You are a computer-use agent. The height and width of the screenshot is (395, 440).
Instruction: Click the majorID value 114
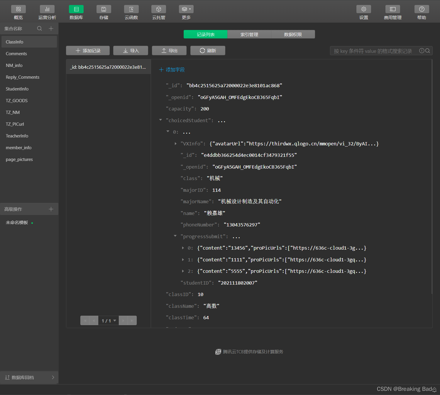coord(216,190)
